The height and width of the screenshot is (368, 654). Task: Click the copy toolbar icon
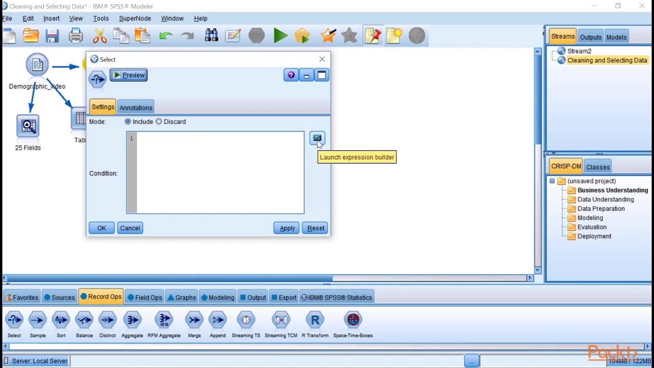click(x=121, y=36)
